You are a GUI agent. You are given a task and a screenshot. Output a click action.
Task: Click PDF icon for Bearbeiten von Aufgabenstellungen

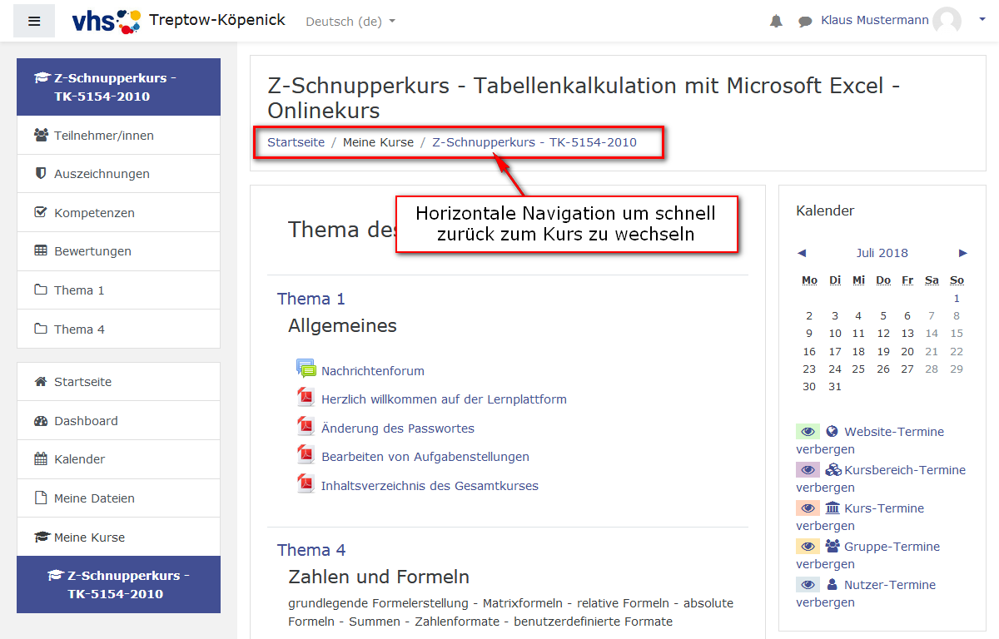(306, 454)
